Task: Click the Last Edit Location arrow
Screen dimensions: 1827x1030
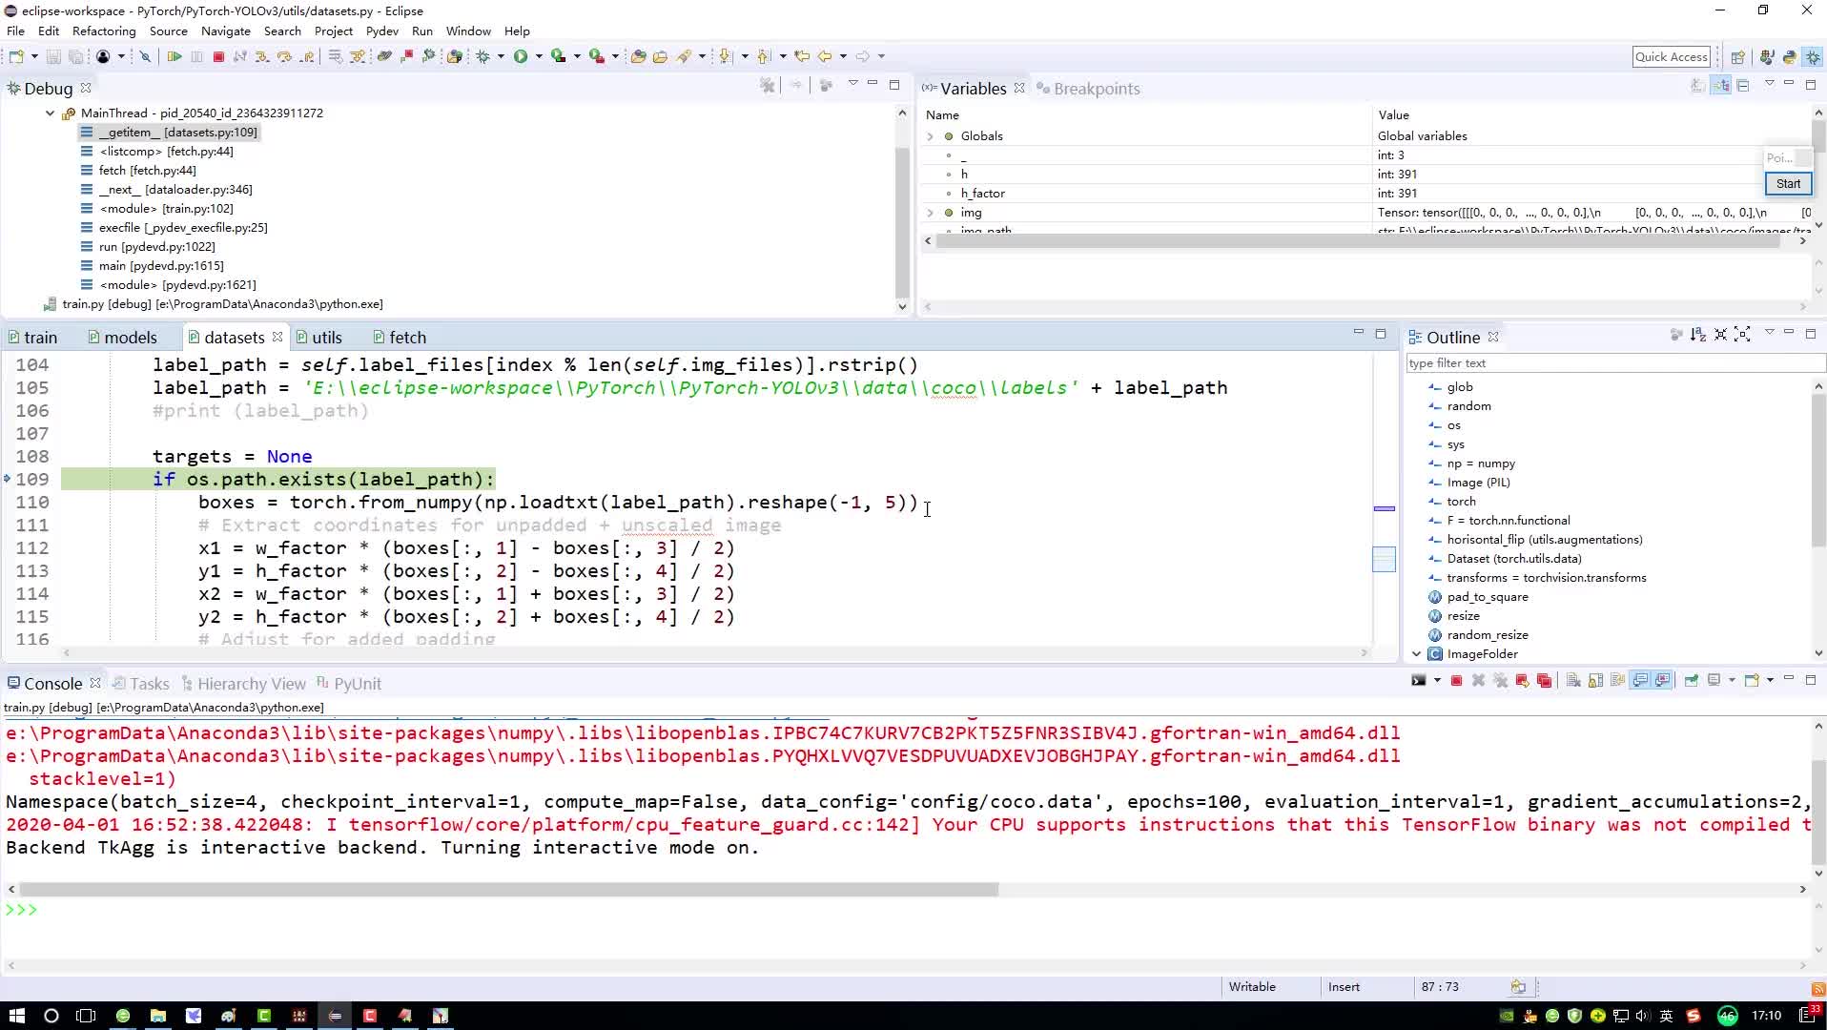Action: 802,57
